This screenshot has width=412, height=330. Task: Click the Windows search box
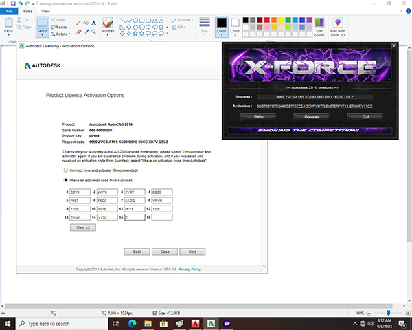pyautogui.click(x=62, y=324)
